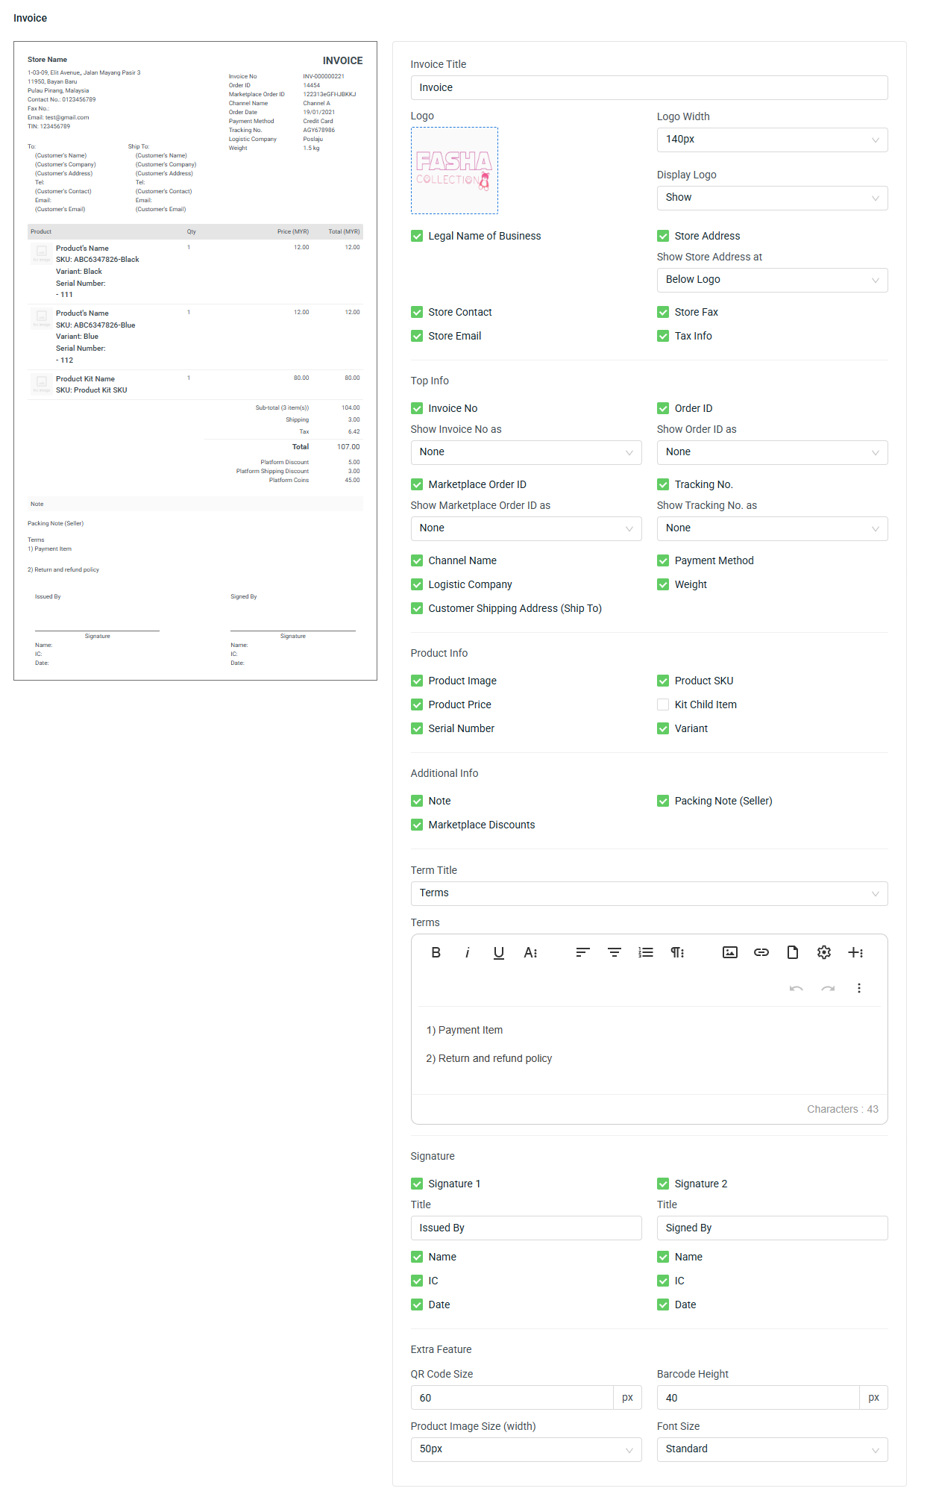Click the insert link icon
This screenshot has height=1506, width=930.
pyautogui.click(x=761, y=952)
